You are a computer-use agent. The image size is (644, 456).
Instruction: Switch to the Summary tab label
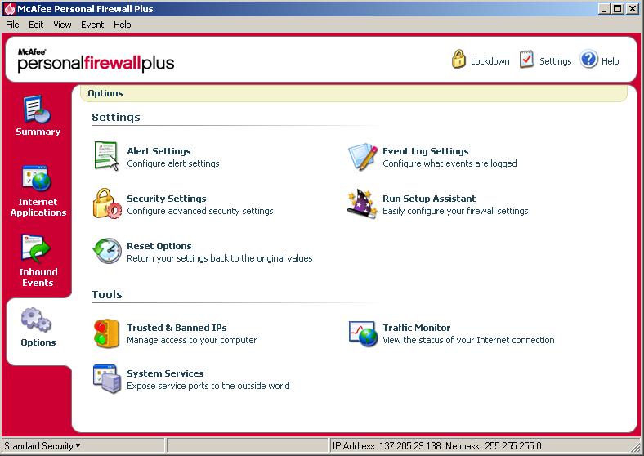coord(38,132)
